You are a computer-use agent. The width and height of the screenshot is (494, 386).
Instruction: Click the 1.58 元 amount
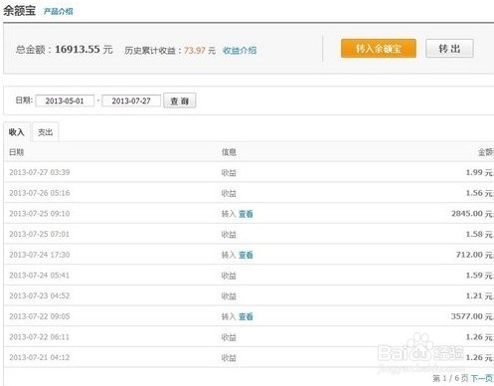tap(479, 234)
